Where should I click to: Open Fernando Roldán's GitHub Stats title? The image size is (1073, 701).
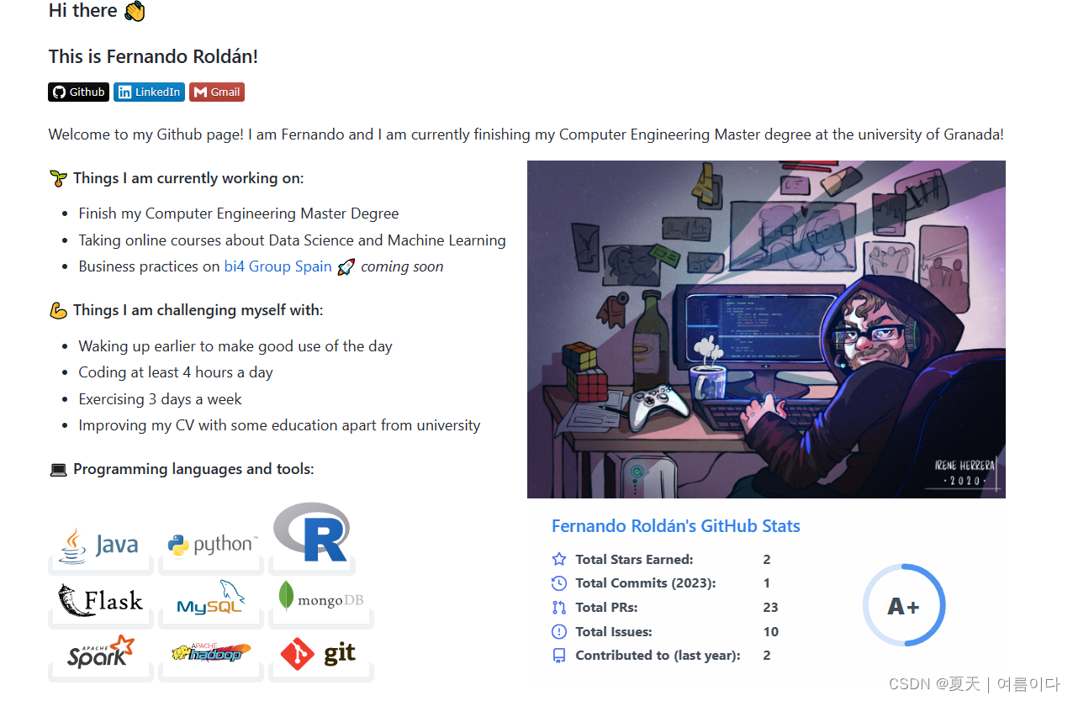coord(675,526)
